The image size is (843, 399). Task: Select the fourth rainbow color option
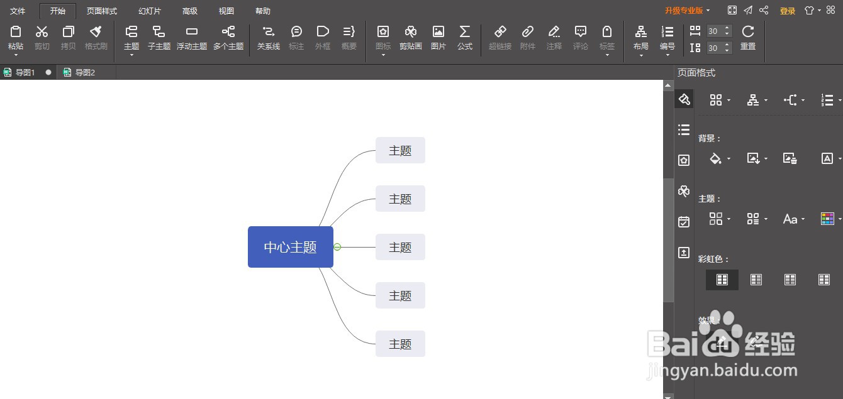click(x=824, y=280)
